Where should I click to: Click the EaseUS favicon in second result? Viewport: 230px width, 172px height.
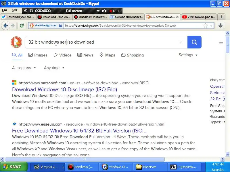click(x=14, y=124)
